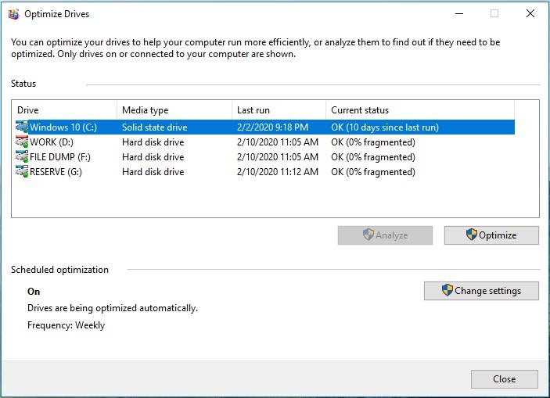The width and height of the screenshot is (550, 398).
Task: Click the Current status column header
Action: pos(420,110)
